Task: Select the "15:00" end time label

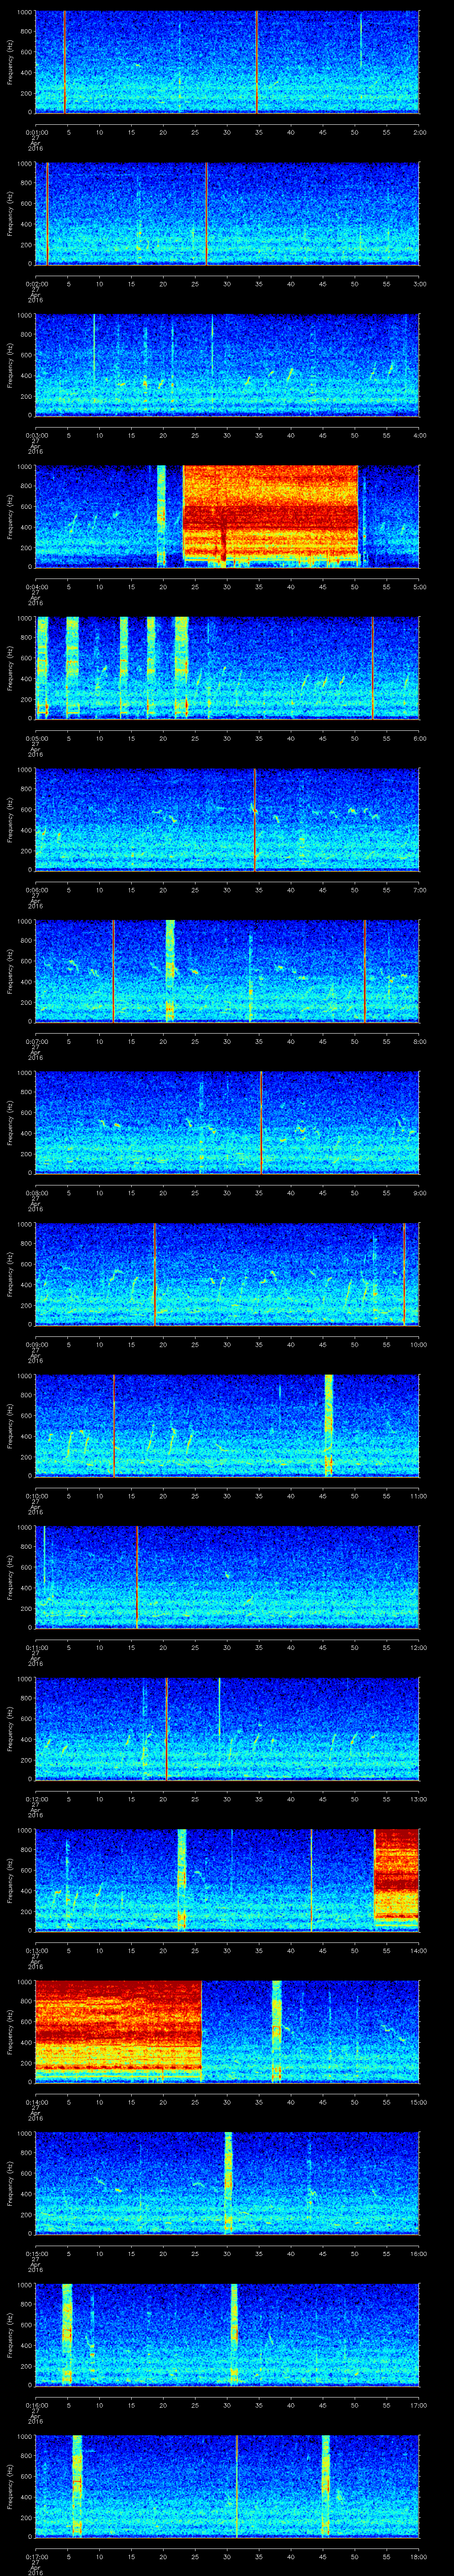Action: coord(419,2102)
